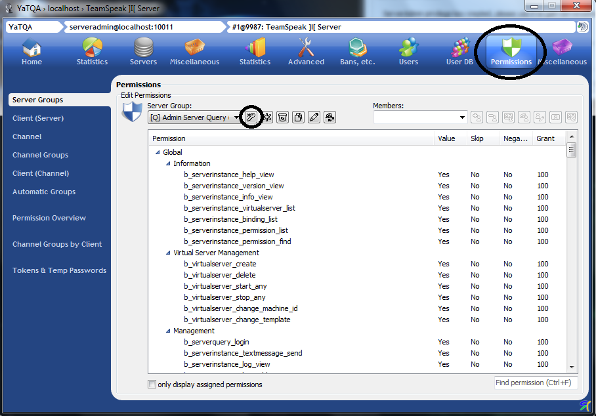Sort by the Nega... column header
The image size is (596, 416).
click(516, 138)
